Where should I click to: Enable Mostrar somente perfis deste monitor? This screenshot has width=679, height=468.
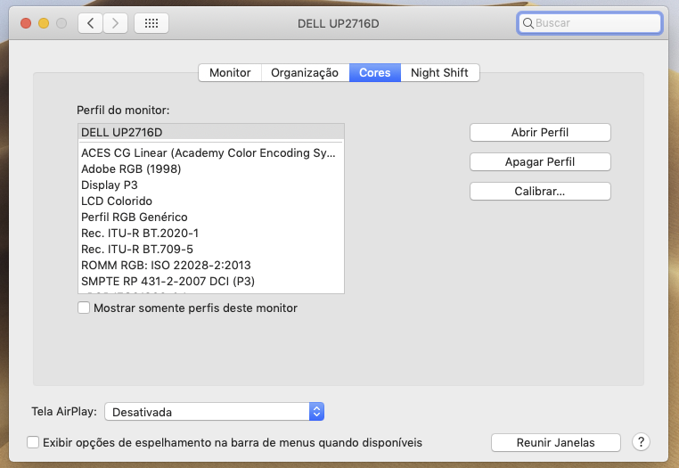pos(84,308)
